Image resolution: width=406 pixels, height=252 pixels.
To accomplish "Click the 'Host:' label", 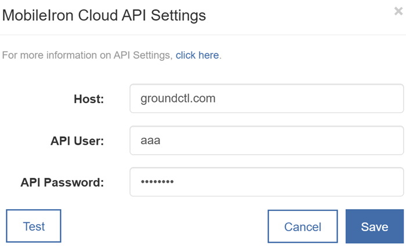I will (x=89, y=99).
